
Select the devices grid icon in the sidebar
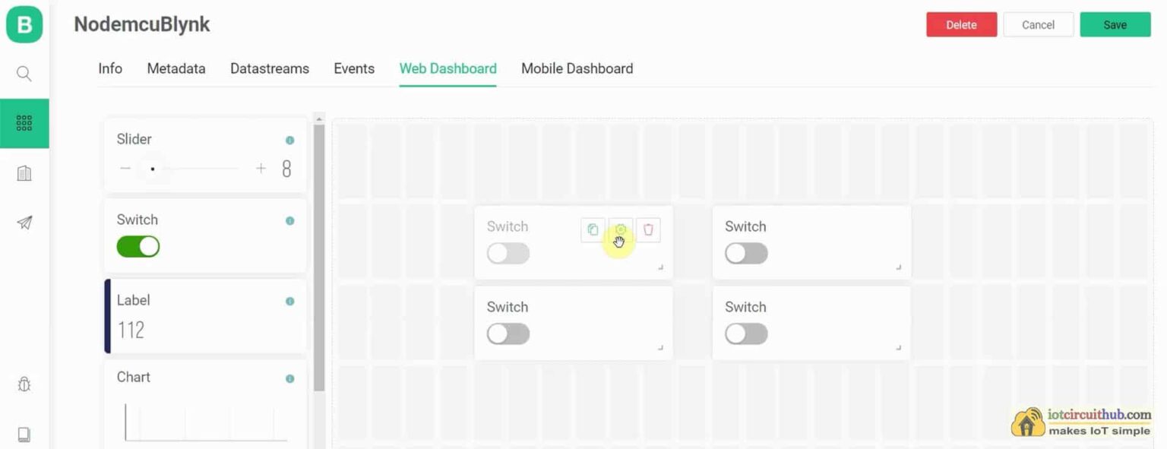pos(24,122)
